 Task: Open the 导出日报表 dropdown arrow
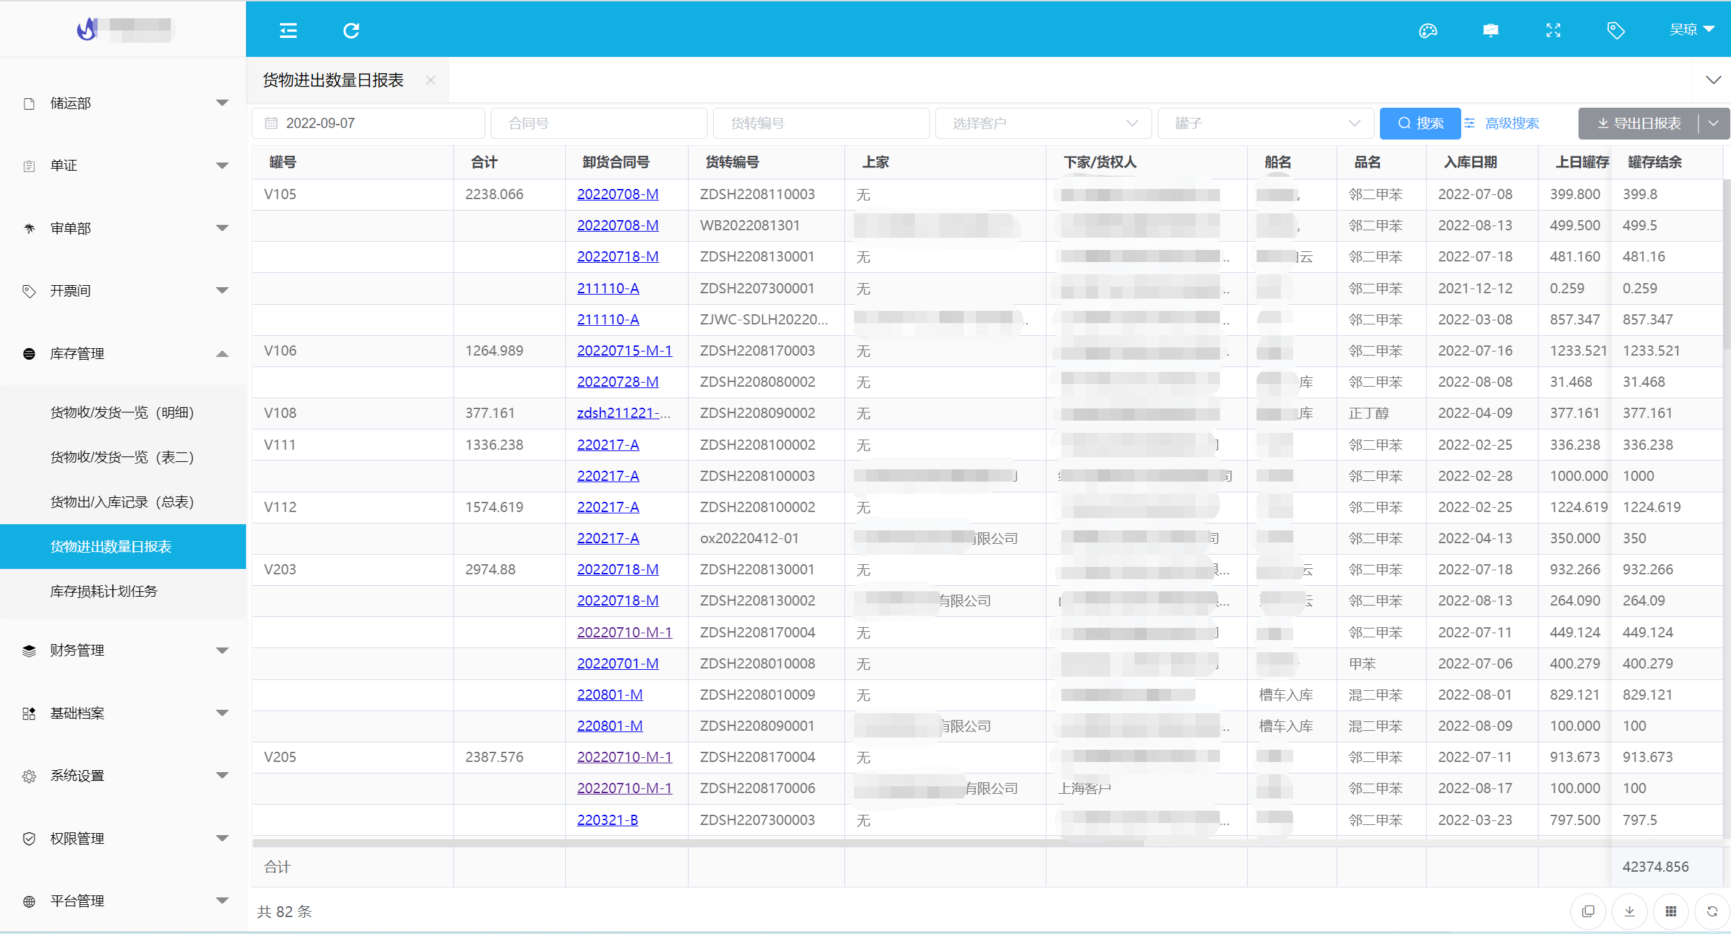coord(1714,123)
